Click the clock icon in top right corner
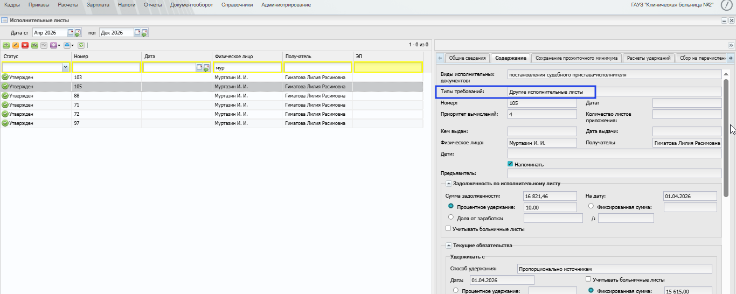The height and width of the screenshot is (294, 736). [726, 5]
